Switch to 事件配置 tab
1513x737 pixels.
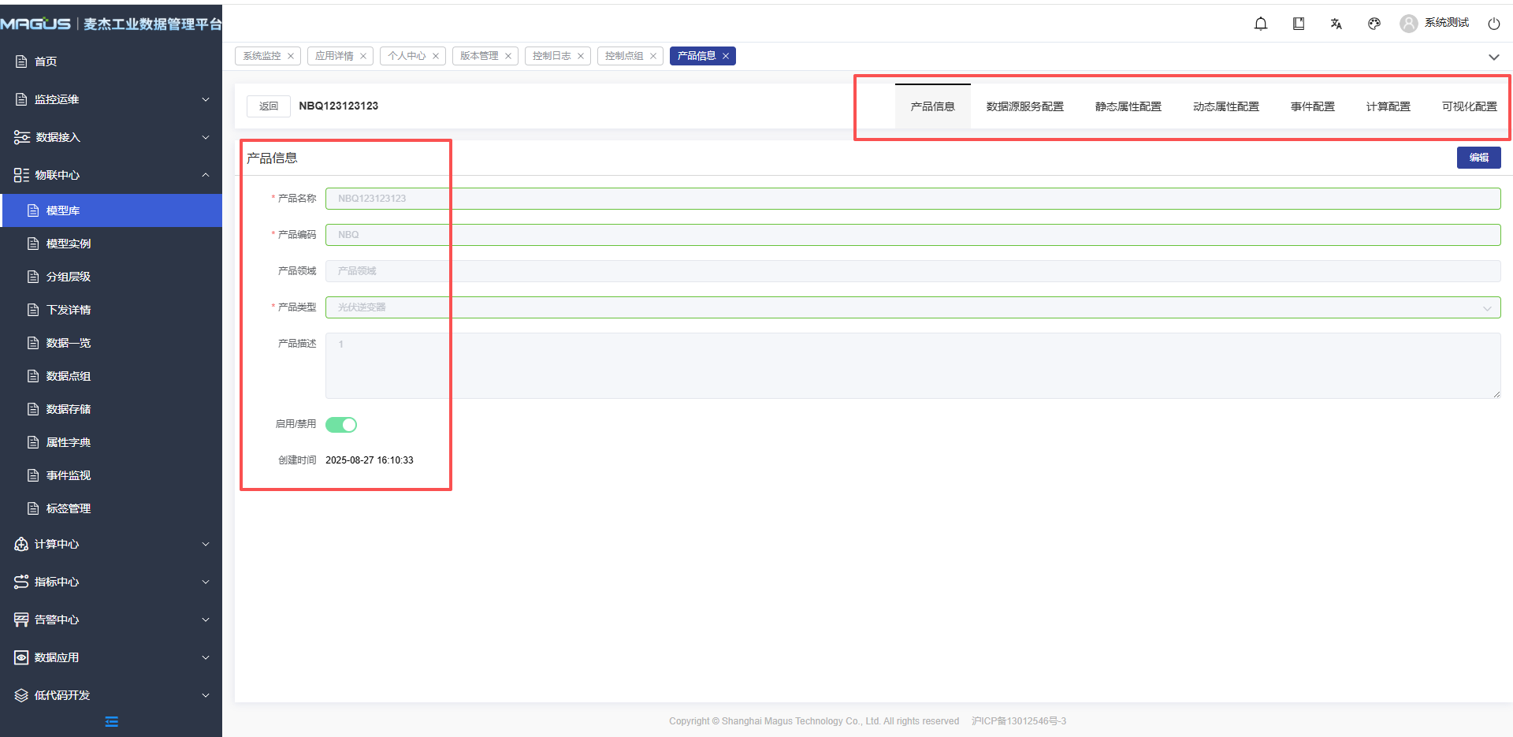point(1312,106)
